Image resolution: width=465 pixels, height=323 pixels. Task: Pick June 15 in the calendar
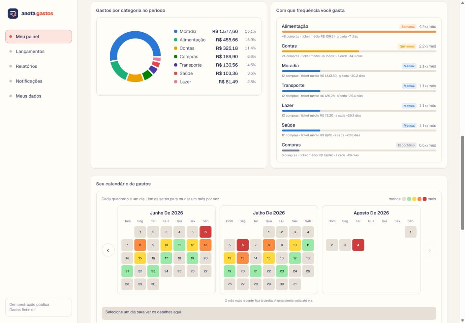click(140, 258)
